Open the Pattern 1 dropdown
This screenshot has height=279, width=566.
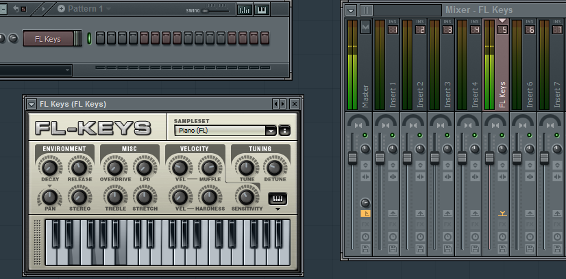point(109,9)
